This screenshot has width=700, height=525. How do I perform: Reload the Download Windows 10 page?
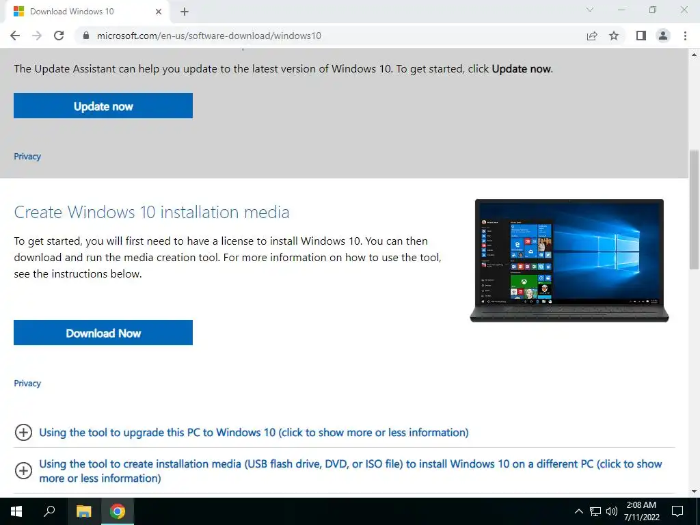coord(59,36)
